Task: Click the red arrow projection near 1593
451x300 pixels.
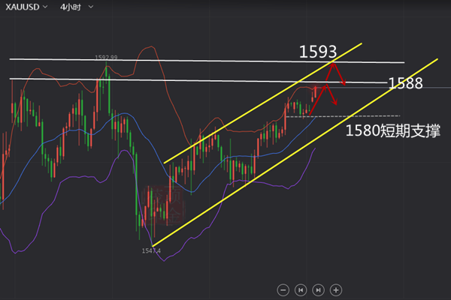Action: click(x=338, y=74)
